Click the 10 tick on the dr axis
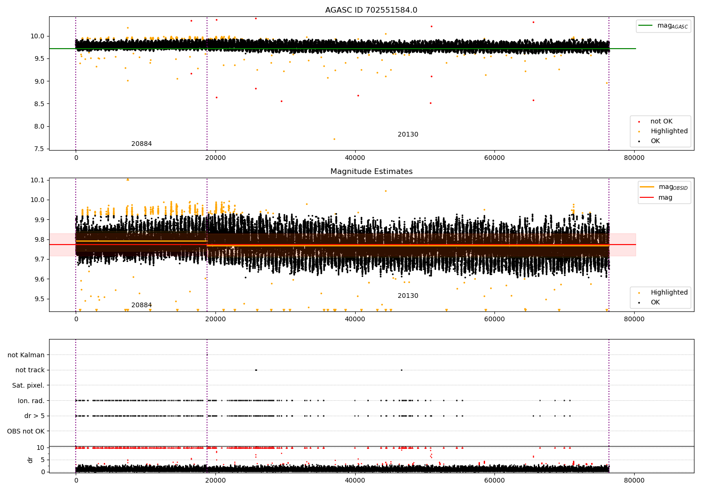 click(x=41, y=448)
